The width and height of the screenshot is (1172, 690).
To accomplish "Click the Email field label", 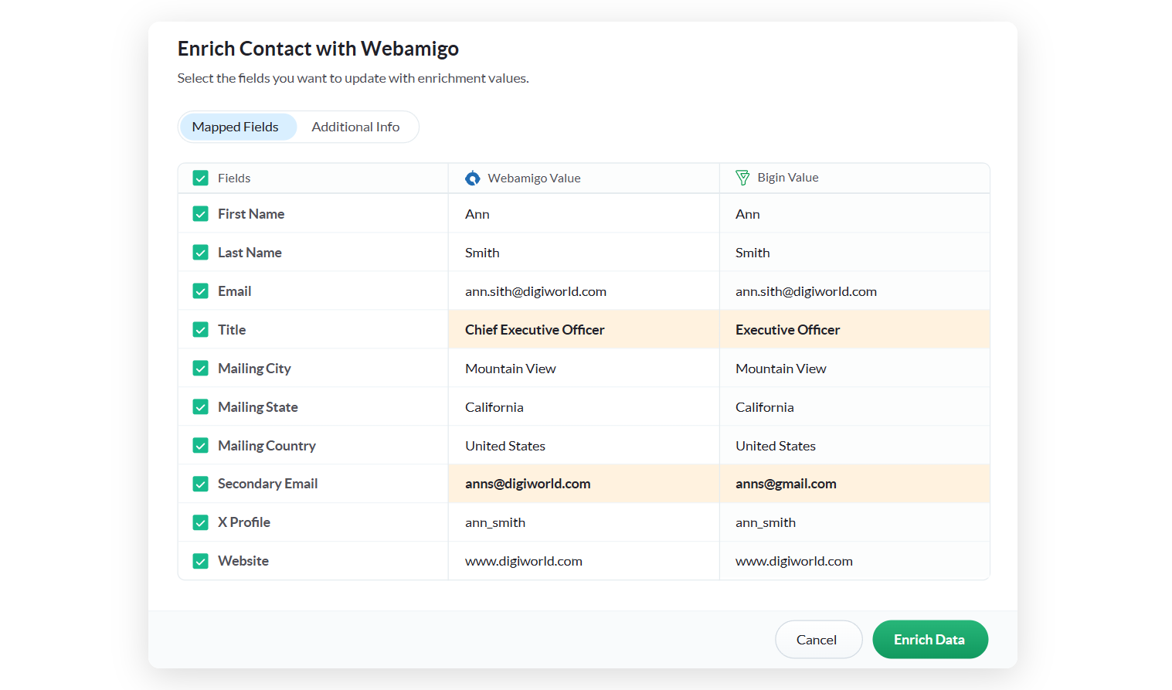I will (x=235, y=291).
